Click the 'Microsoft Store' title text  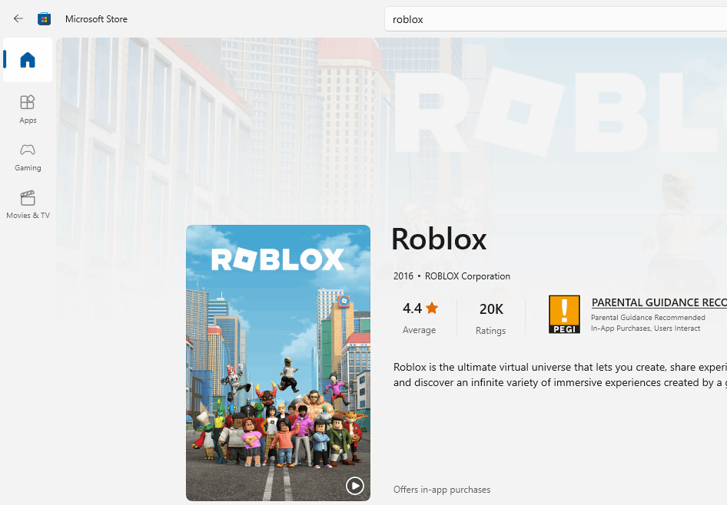(x=96, y=19)
